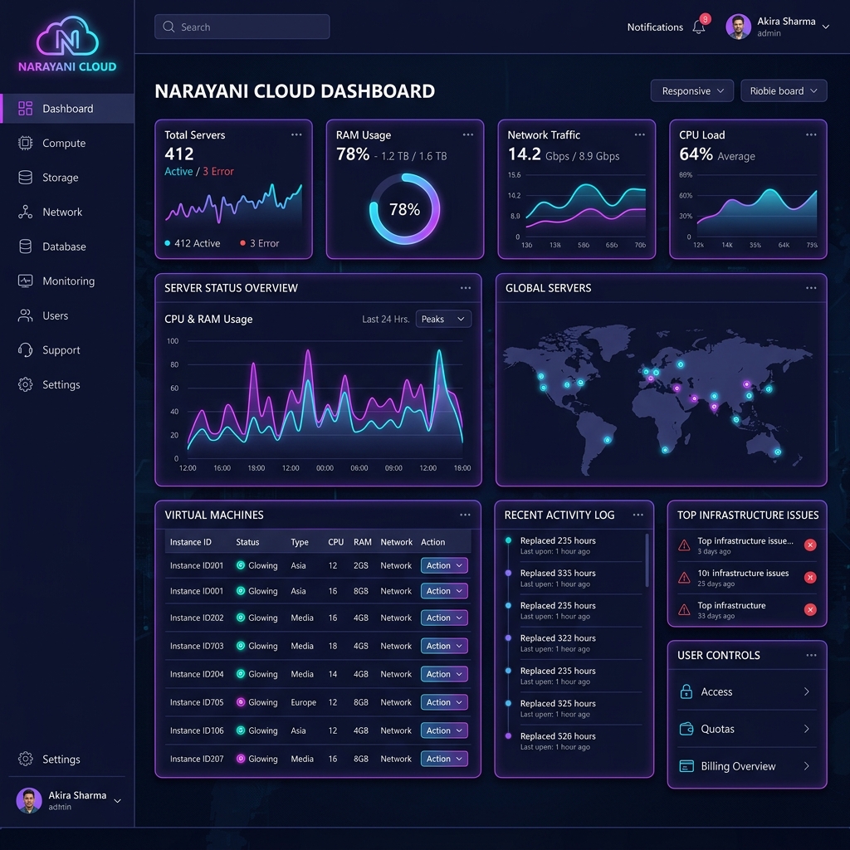Click the Notifications label
Image resolution: width=850 pixels, height=850 pixels.
pos(655,27)
